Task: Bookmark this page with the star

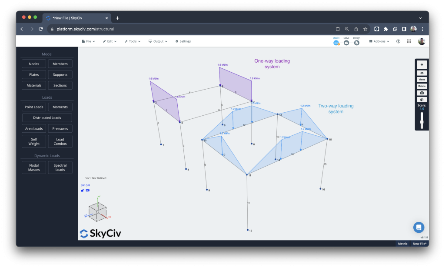Action: click(365, 29)
